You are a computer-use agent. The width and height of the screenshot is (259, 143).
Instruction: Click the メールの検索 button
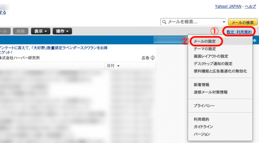coord(242,22)
